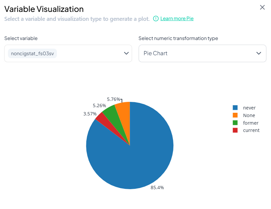The height and width of the screenshot is (209, 271).
Task: Click the 85.4% percentage label
Action: [x=157, y=188]
